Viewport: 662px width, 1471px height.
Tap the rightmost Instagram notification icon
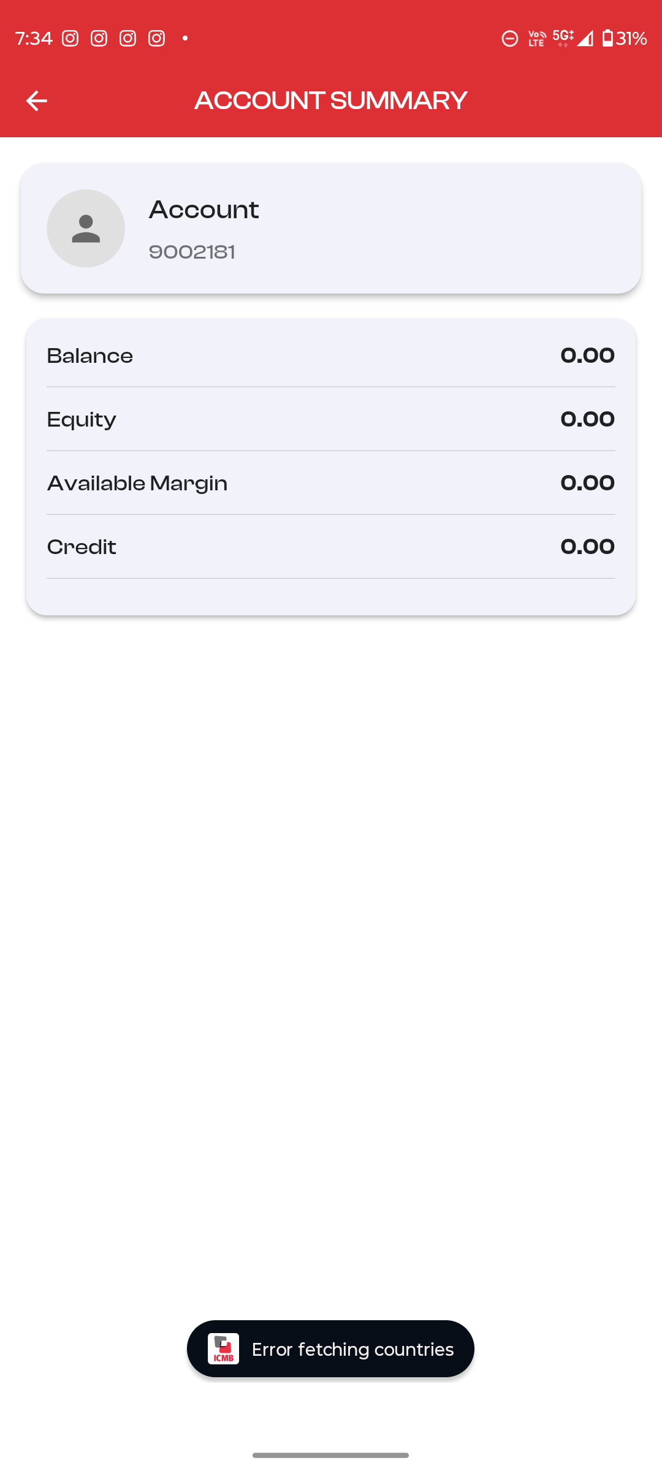157,39
